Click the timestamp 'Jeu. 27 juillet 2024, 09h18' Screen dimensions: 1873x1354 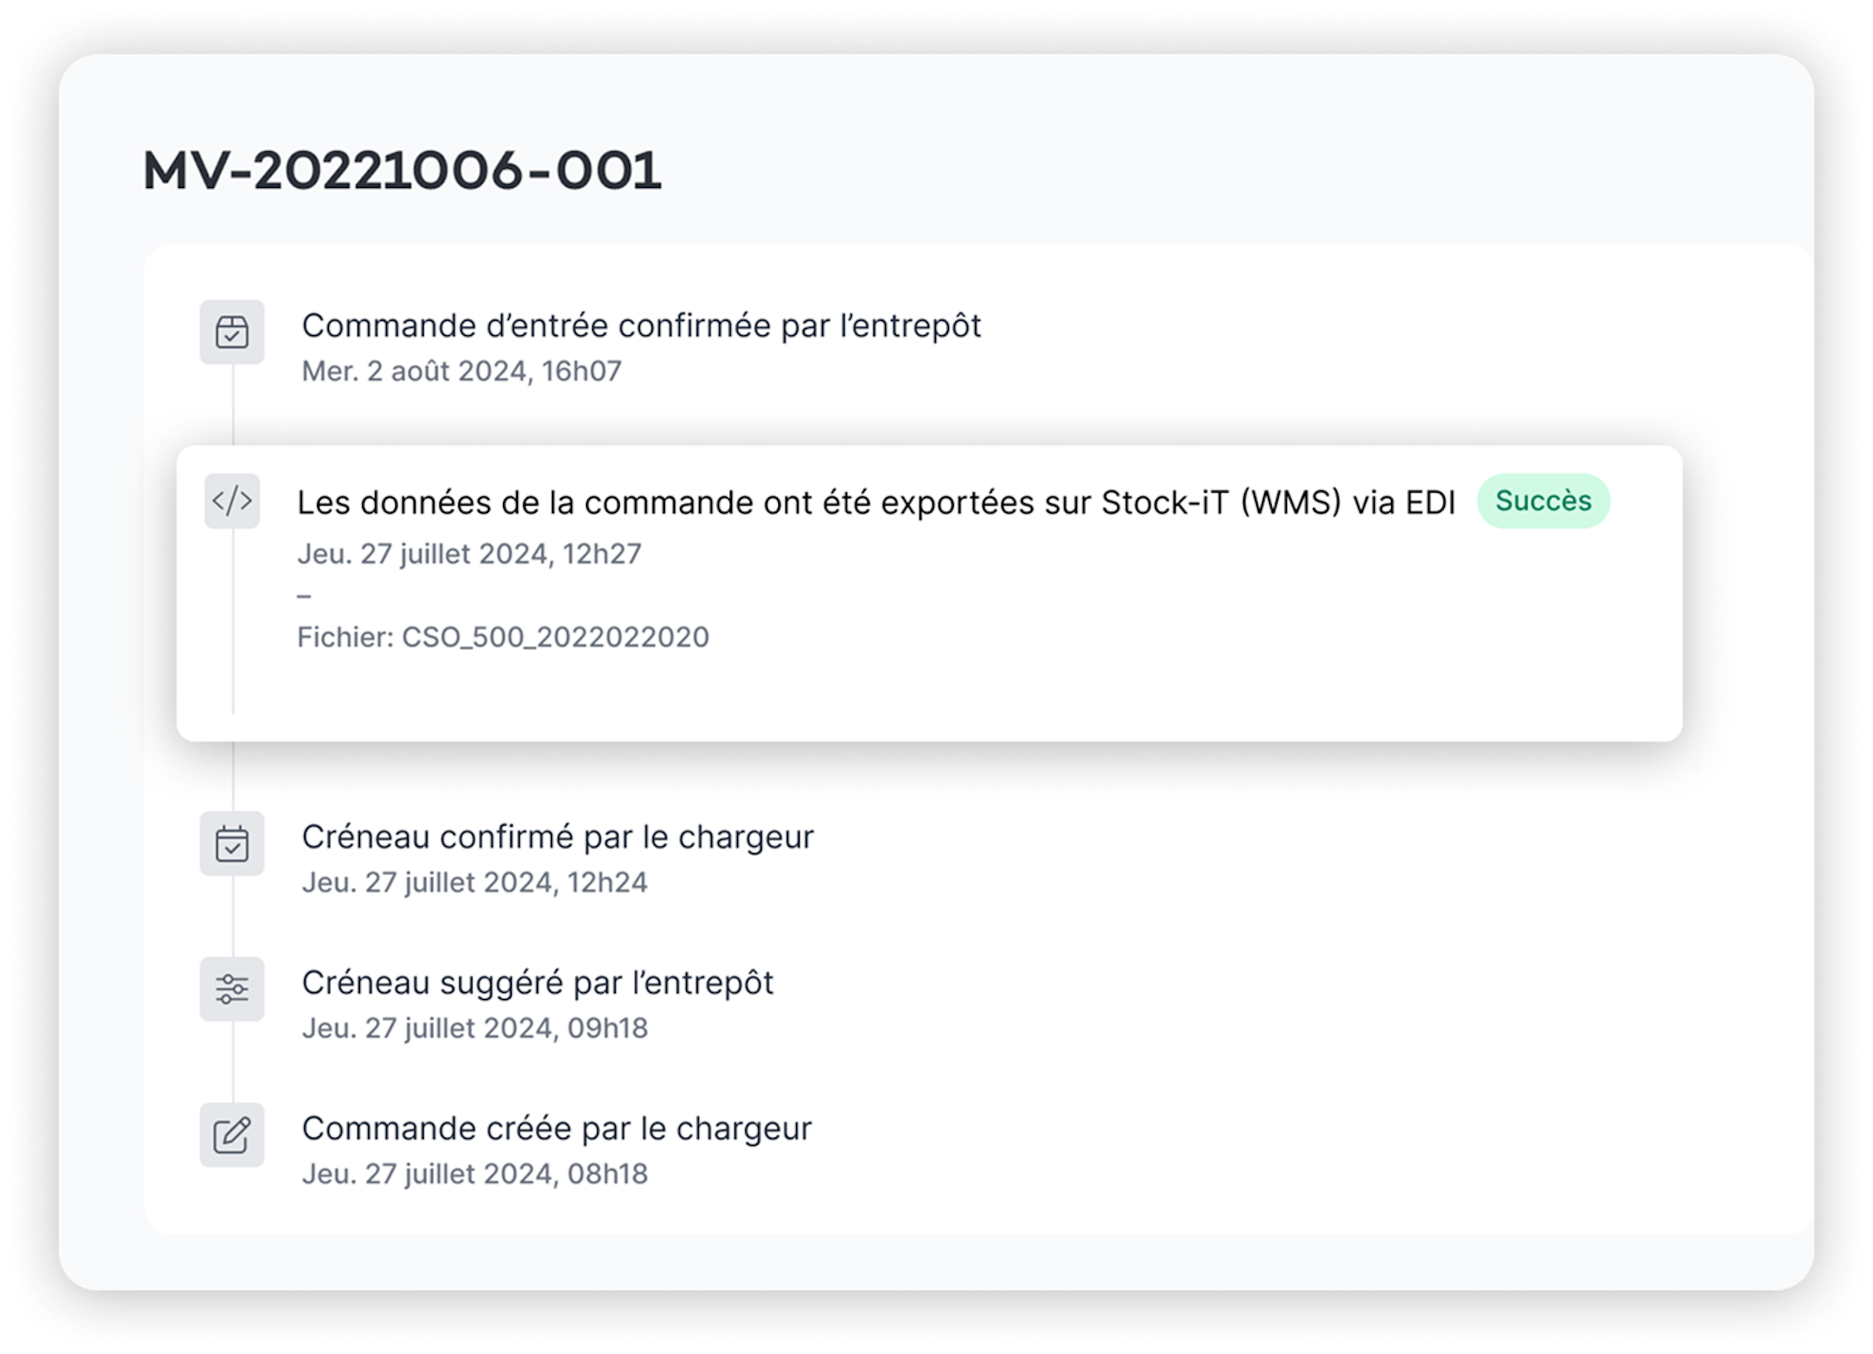[x=474, y=1029]
